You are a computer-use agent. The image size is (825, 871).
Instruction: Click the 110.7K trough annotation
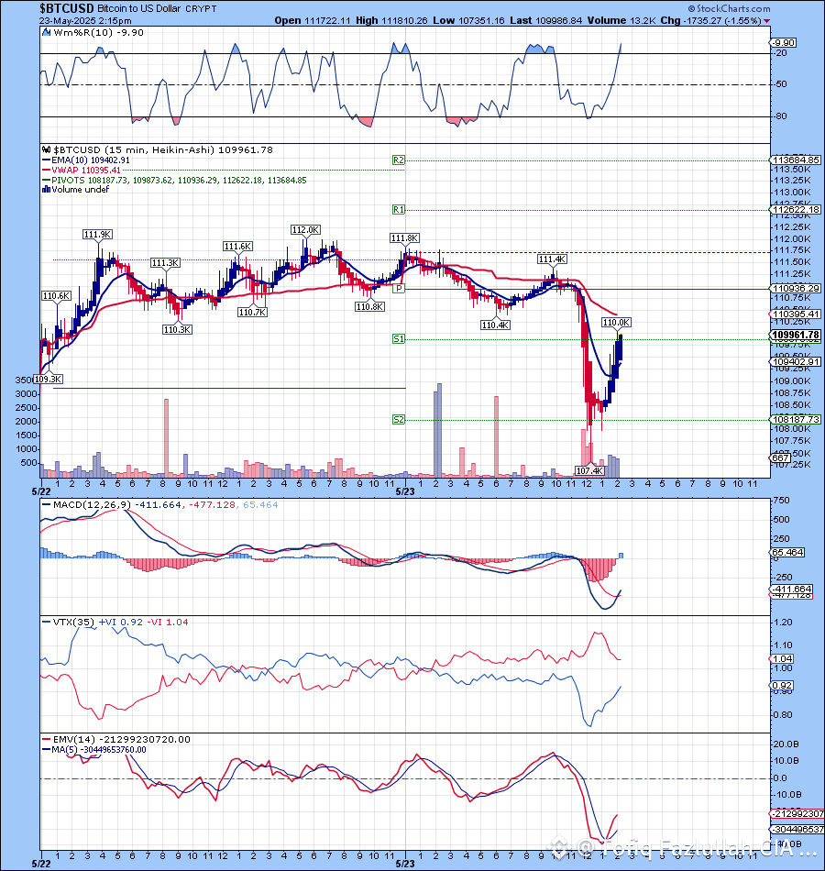click(x=252, y=312)
